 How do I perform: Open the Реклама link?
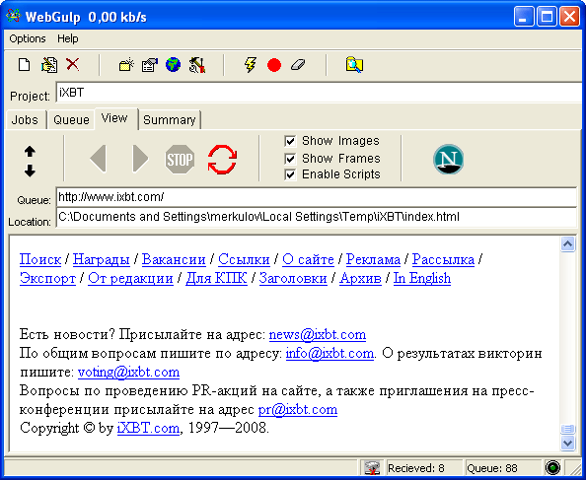[x=373, y=259]
